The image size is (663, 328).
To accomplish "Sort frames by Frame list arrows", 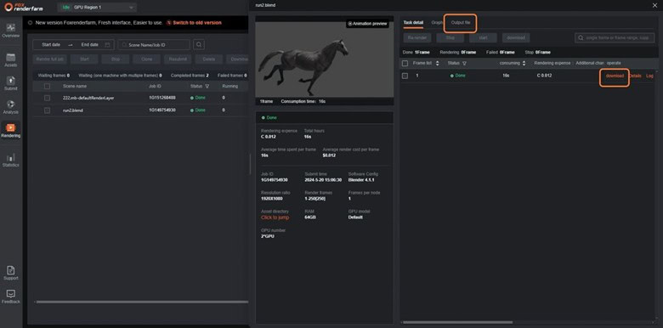I will click(437, 64).
